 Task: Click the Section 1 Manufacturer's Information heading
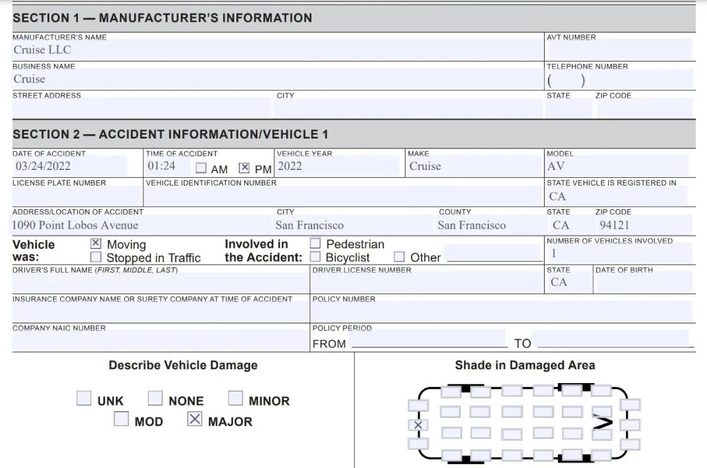(162, 18)
